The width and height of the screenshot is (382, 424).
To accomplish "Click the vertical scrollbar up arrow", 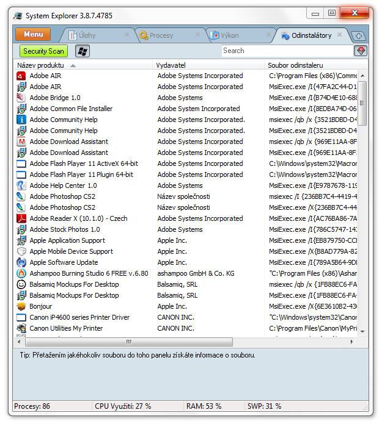I will click(x=362, y=76).
